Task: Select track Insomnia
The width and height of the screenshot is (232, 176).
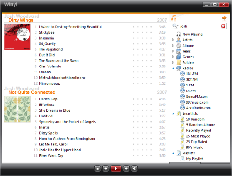Action: click(x=46, y=38)
